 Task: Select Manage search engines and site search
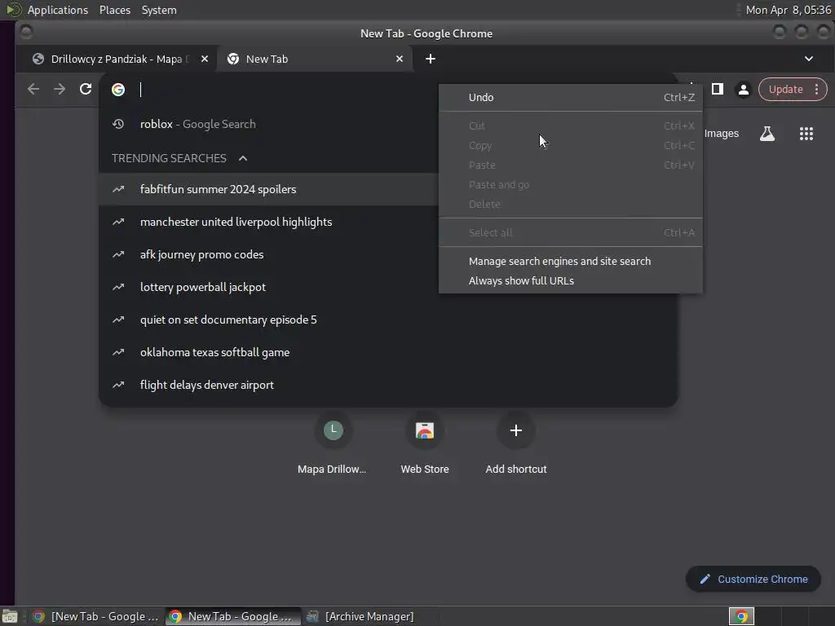point(570,262)
